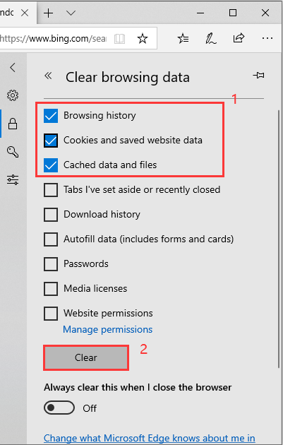Select the Add notes pen icon
Image resolution: width=283 pixels, height=445 pixels.
click(x=211, y=38)
